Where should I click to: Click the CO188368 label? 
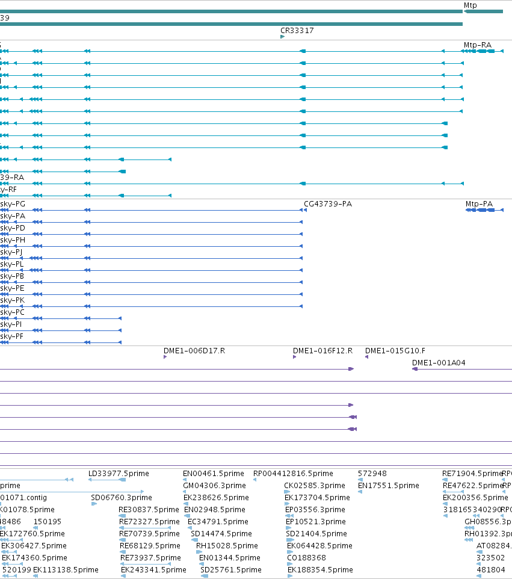click(307, 557)
